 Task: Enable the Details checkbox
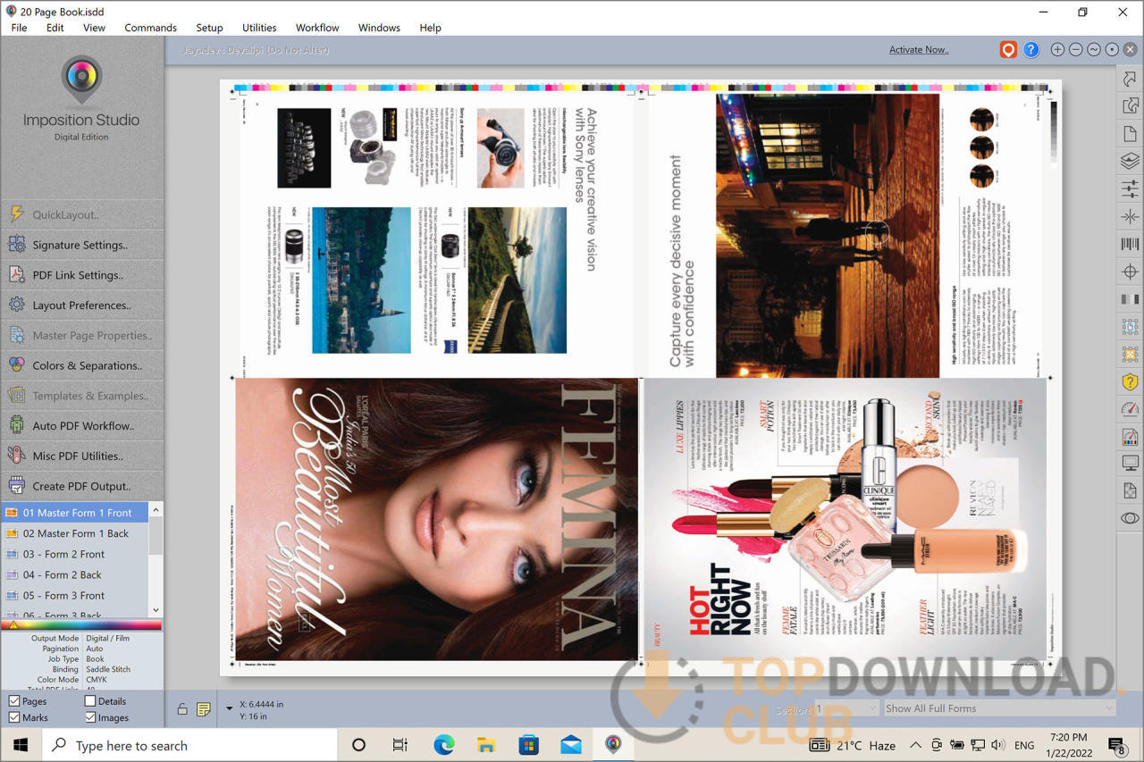[x=90, y=701]
